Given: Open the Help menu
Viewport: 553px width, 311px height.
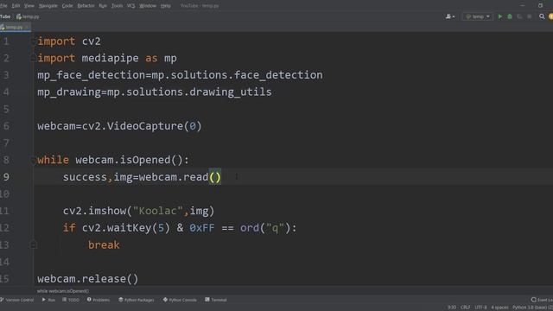Looking at the screenshot, I should [x=165, y=6].
